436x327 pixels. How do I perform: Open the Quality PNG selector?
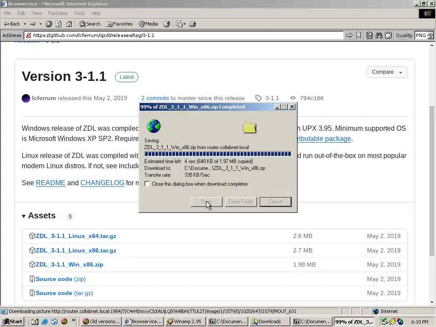tap(424, 35)
